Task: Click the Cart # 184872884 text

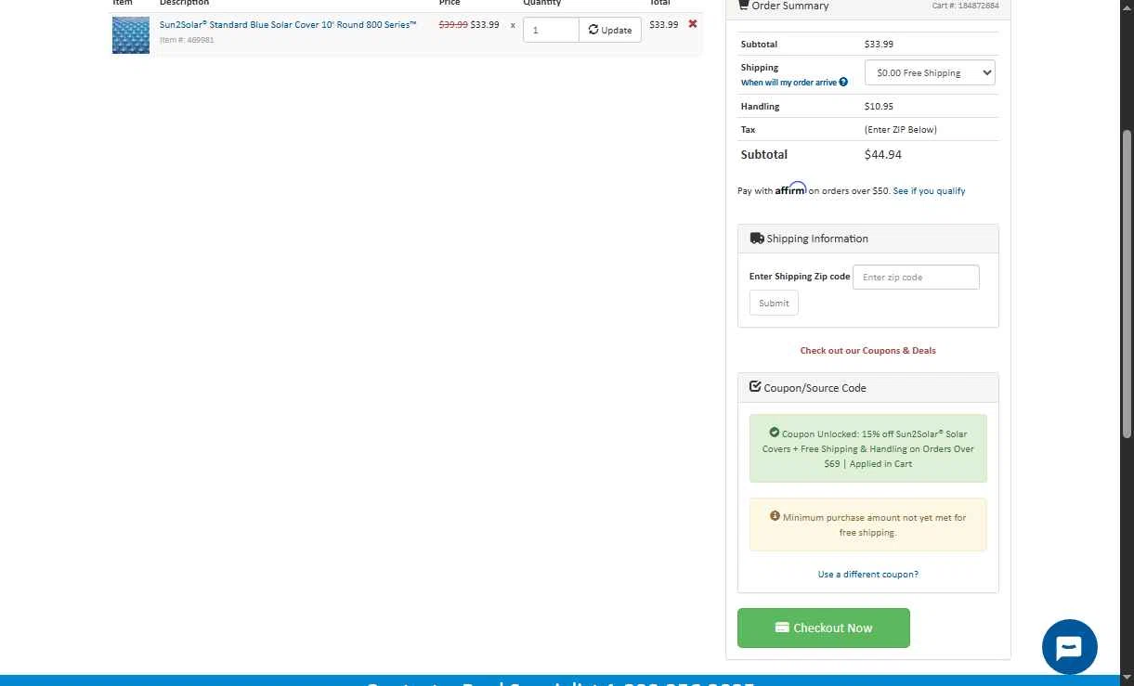Action: [x=966, y=6]
